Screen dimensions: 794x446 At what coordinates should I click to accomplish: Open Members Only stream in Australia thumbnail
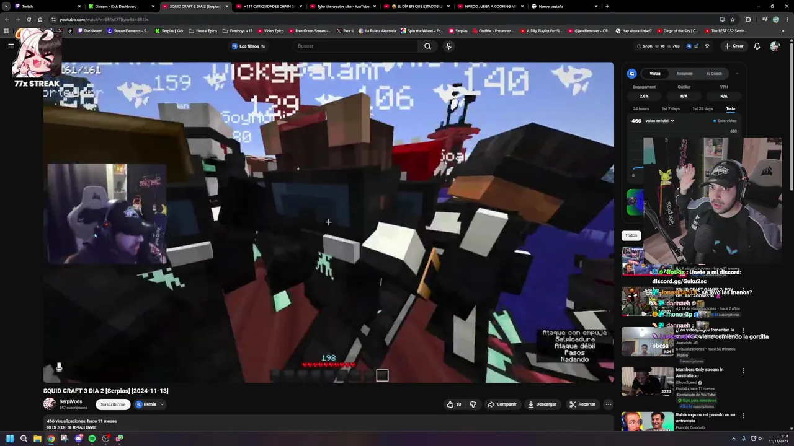[x=648, y=381]
